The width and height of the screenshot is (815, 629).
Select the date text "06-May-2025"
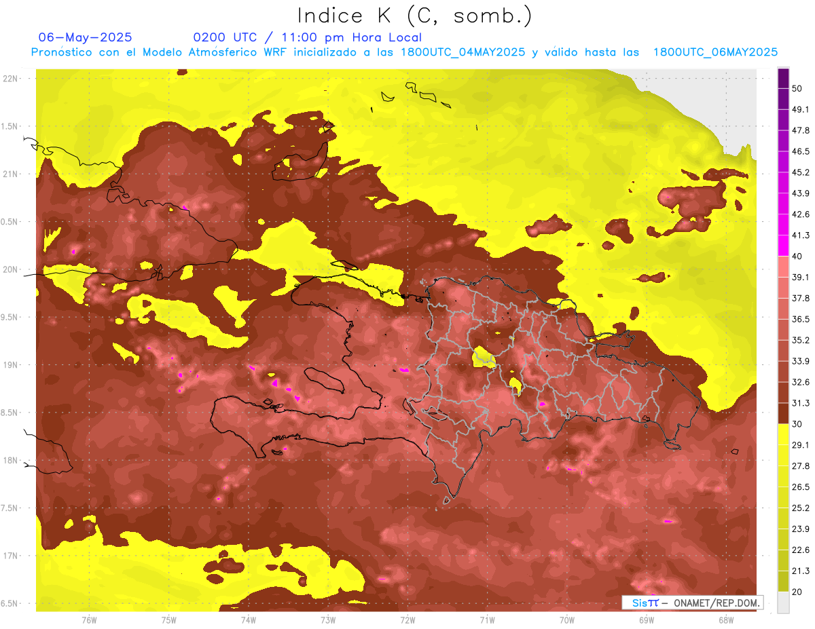[x=85, y=37]
